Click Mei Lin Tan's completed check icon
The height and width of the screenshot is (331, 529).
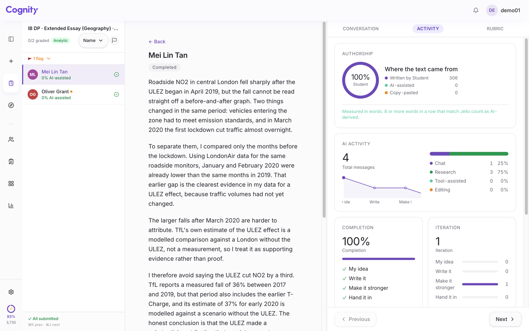(x=116, y=74)
